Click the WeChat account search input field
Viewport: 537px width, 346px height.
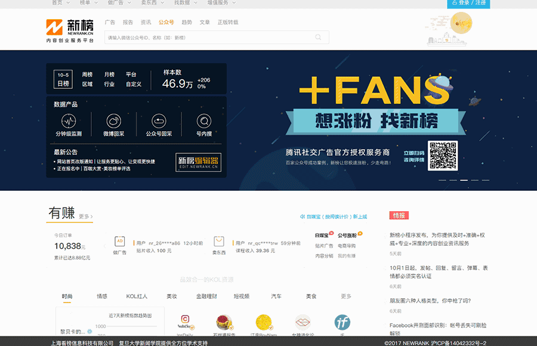209,38
